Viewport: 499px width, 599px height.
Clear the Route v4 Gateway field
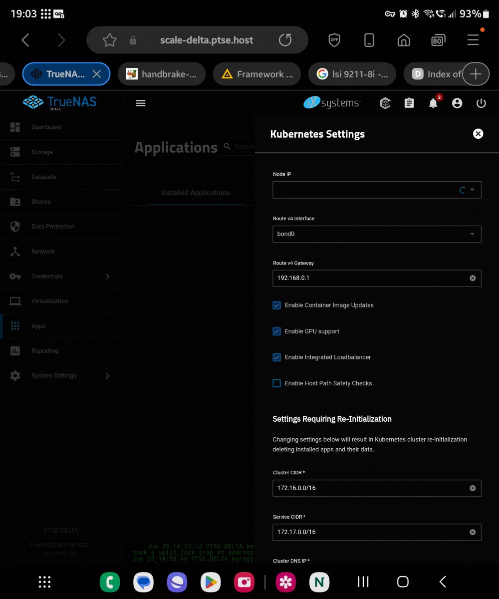coord(473,278)
